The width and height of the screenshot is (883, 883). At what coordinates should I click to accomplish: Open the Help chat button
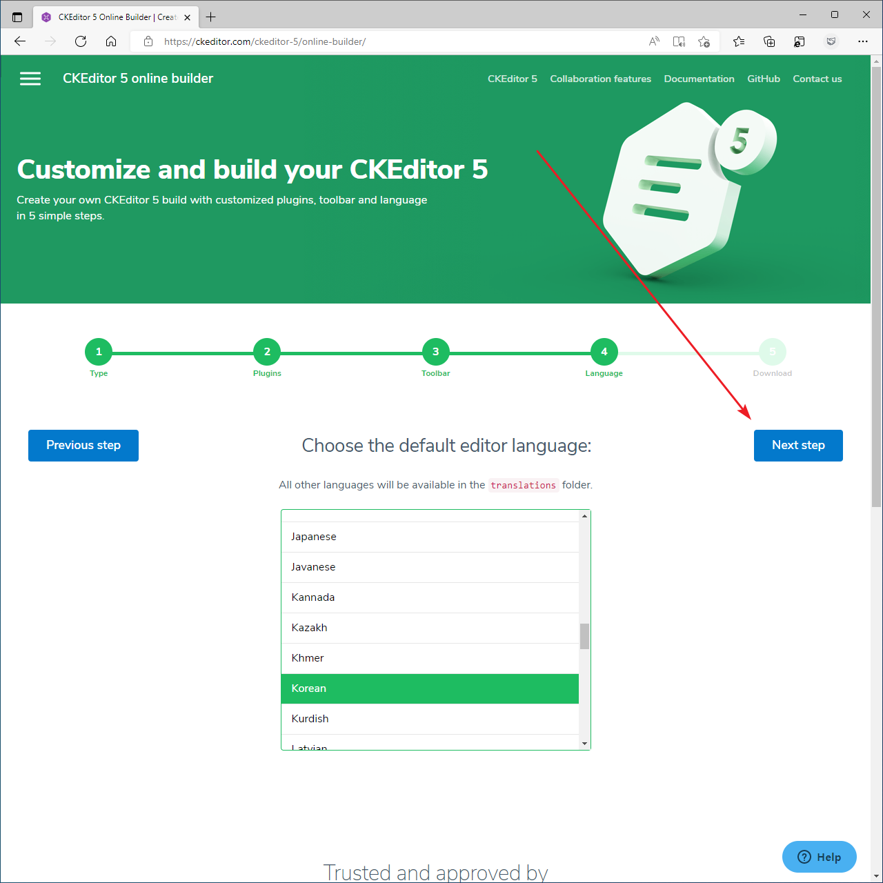tap(820, 857)
